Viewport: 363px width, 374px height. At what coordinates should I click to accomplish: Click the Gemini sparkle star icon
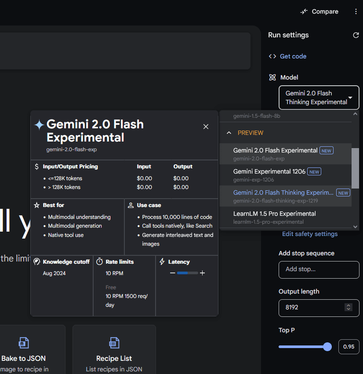(x=40, y=125)
